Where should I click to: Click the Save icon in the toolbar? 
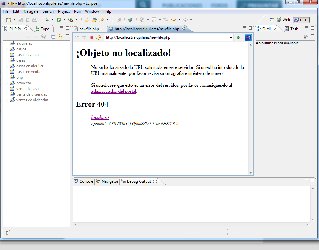[x=20, y=20]
